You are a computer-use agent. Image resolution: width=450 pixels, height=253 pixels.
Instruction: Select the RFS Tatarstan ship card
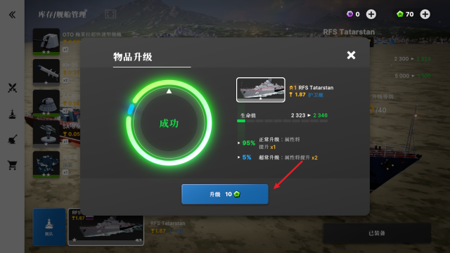[x=105, y=227]
